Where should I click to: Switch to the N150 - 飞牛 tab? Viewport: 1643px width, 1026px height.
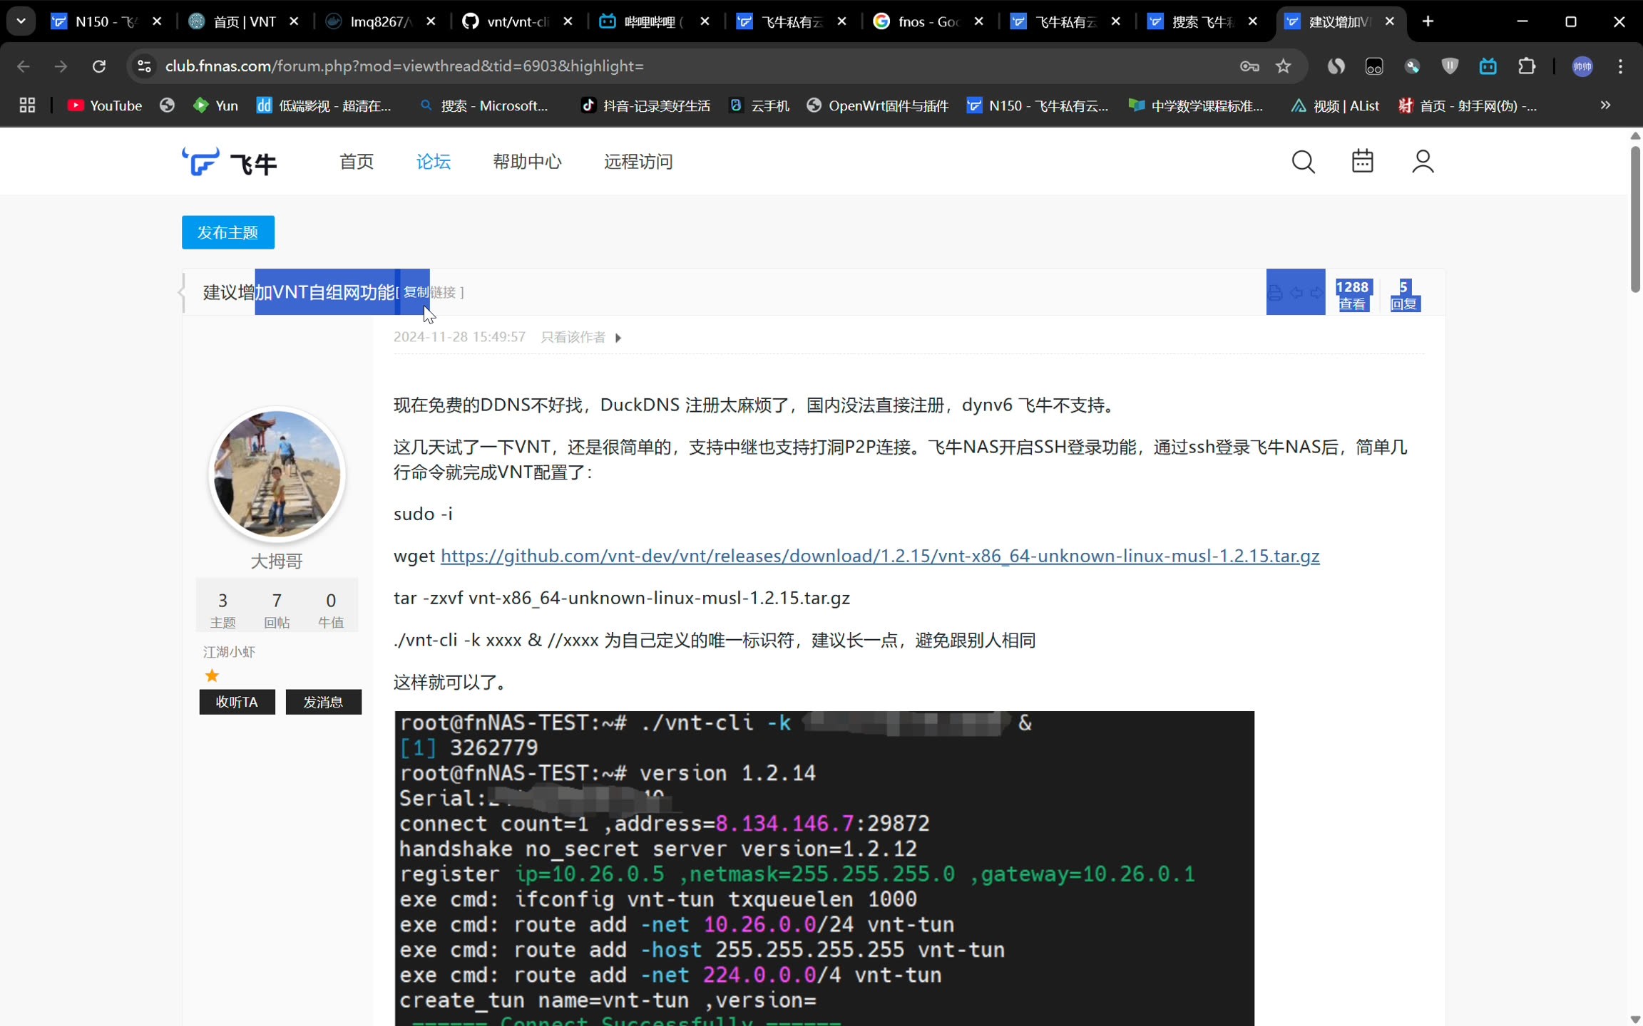tap(106, 21)
